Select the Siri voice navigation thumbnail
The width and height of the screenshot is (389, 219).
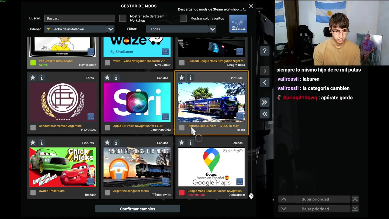[137, 102]
